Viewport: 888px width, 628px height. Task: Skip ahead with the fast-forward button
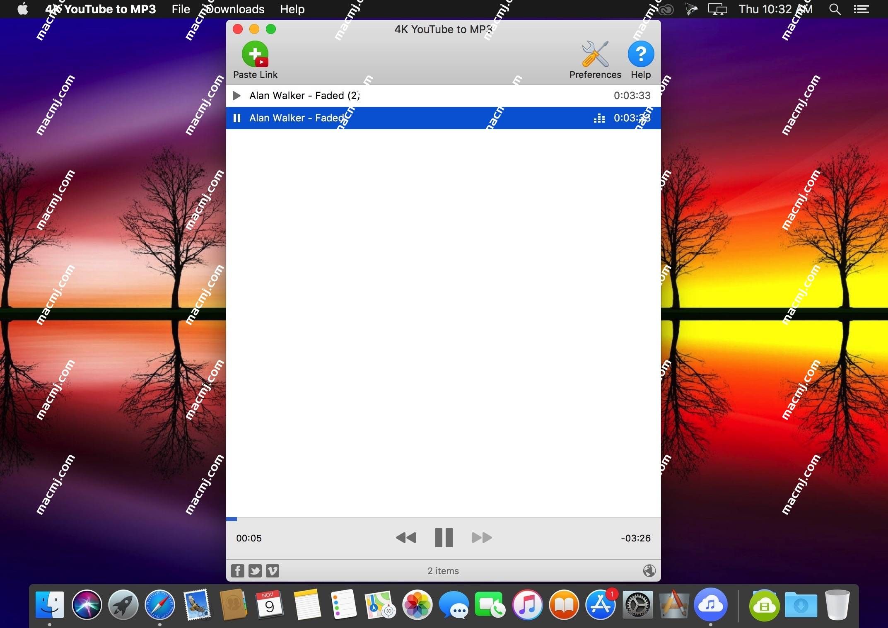[482, 538]
